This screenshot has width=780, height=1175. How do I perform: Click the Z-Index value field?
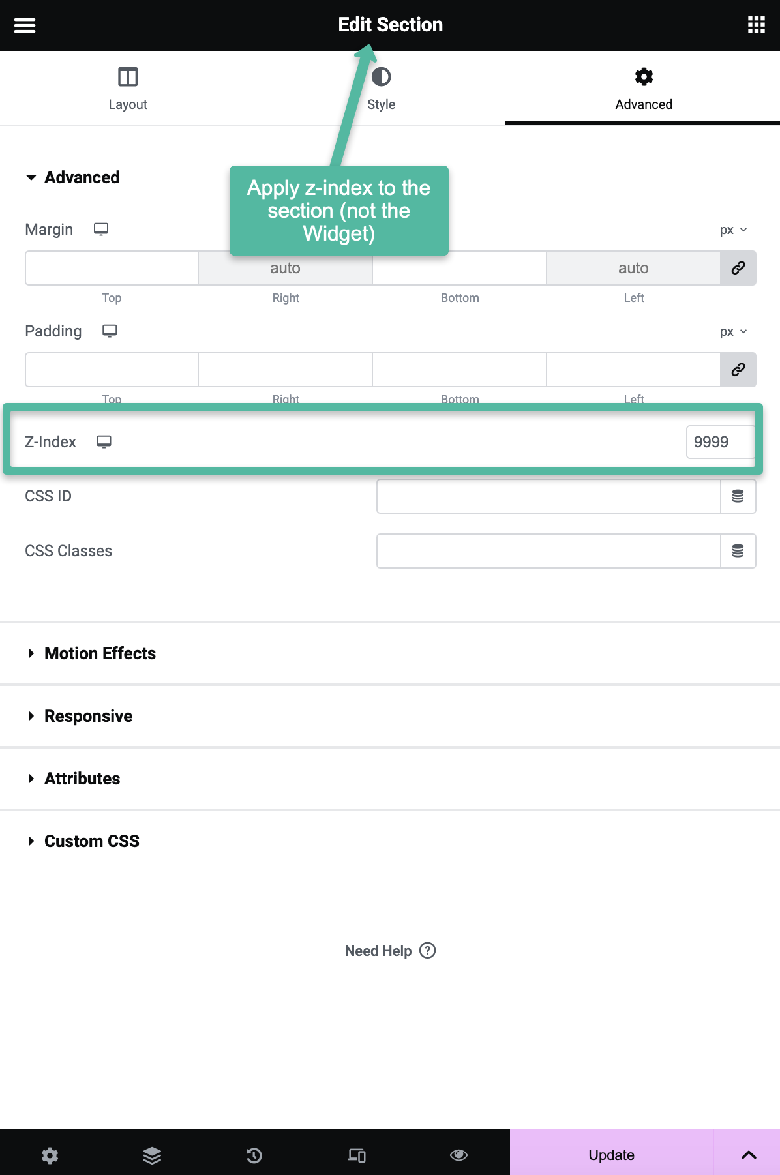coord(719,442)
